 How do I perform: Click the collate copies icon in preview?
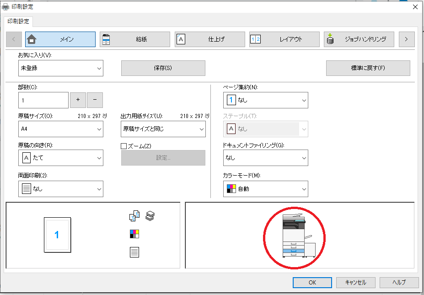tap(134, 216)
